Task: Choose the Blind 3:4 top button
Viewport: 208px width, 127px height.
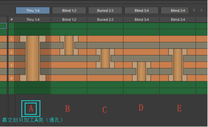Action: 142,10
